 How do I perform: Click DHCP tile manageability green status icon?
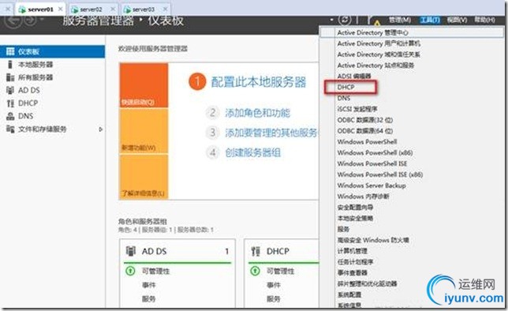[255, 271]
